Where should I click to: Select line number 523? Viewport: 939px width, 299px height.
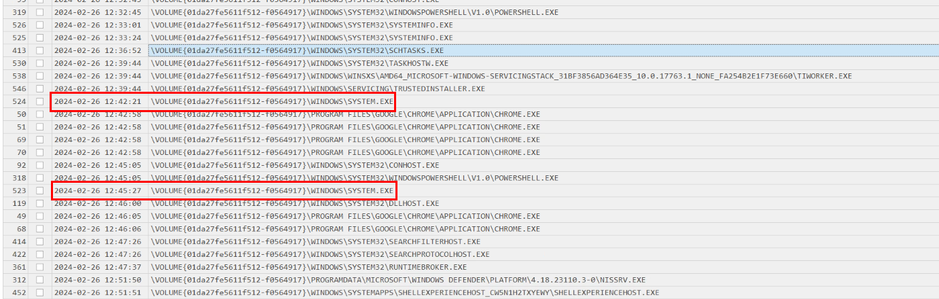pyautogui.click(x=19, y=190)
